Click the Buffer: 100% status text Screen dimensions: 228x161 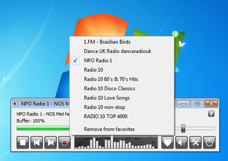pyautogui.click(x=31, y=121)
